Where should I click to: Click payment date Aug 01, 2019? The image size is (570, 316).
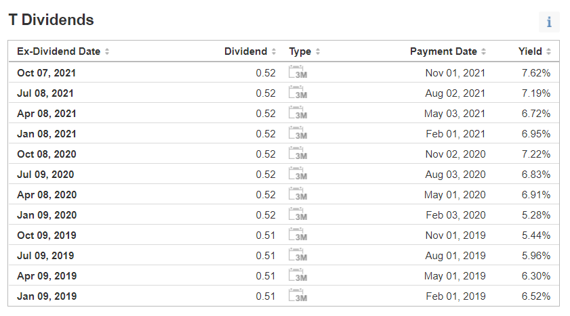click(455, 256)
